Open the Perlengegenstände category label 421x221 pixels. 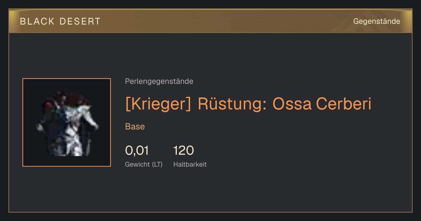tap(159, 81)
